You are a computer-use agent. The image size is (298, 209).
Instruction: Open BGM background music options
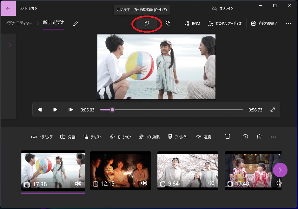tap(192, 23)
